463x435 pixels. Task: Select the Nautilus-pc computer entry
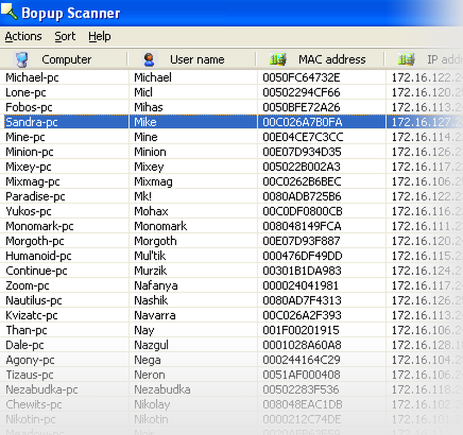(x=34, y=301)
